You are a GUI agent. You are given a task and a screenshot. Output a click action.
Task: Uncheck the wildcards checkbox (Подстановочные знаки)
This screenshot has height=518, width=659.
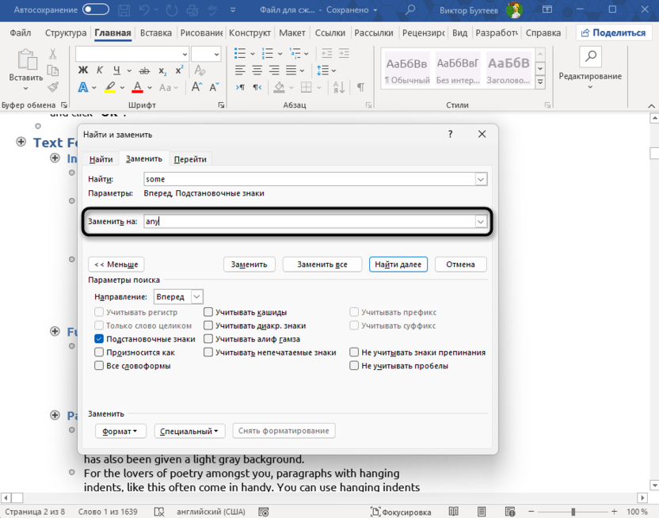click(x=99, y=339)
